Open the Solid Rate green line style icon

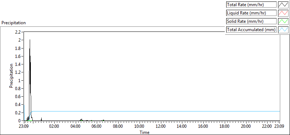pos(283,21)
